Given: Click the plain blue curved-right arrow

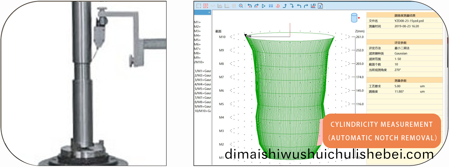Looking at the screenshot, I should pyautogui.click(x=306, y=6).
